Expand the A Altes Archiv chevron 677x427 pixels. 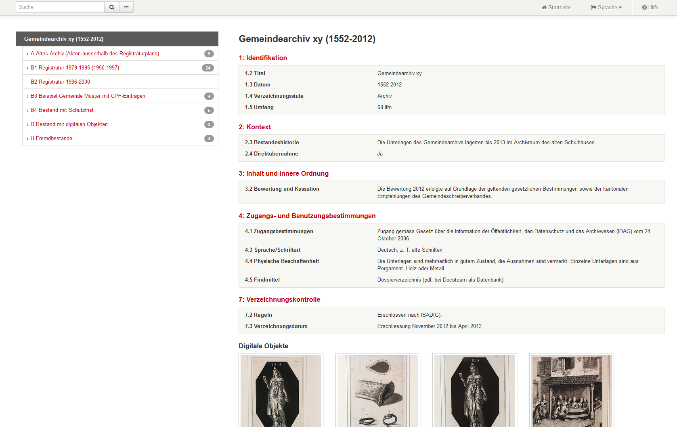click(27, 54)
